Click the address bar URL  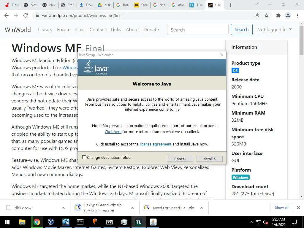click(x=82, y=15)
